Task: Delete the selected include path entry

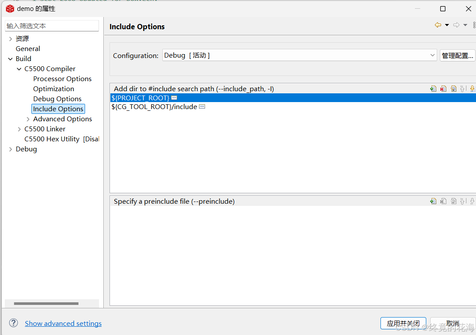Action: click(443, 89)
